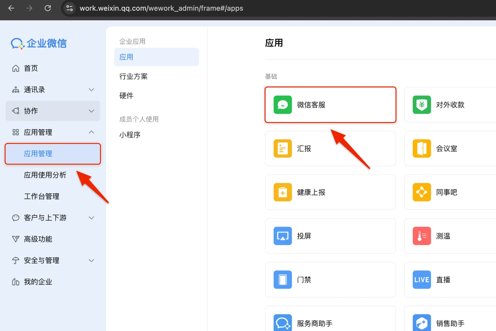Open the 同事吧 app icon
Screen dimensions: 496x331
coord(422,192)
